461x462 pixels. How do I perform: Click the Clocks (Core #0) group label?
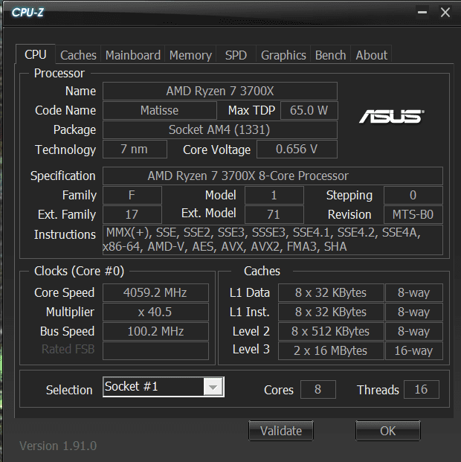tap(80, 271)
